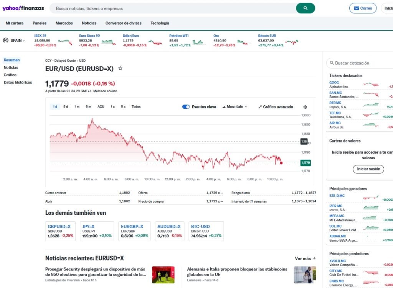Click the TEF.MC ticker sparkline
The image size is (393, 288).
coord(371,115)
